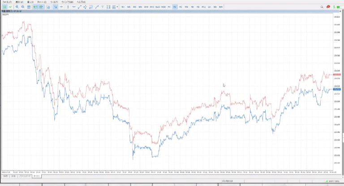The height and width of the screenshot is (186, 344).
Task: Select the horizontal line drawing tool
Action: [74, 7]
